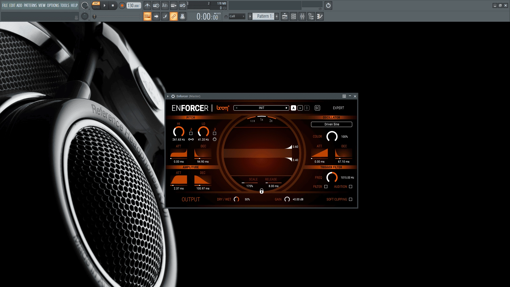This screenshot has width=510, height=287.
Task: Select the 1/2 x speed option
Action: point(252,121)
